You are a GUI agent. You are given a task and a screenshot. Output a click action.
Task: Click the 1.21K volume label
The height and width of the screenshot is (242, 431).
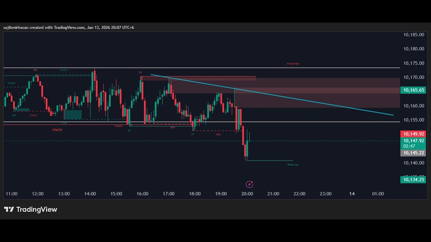64,123
